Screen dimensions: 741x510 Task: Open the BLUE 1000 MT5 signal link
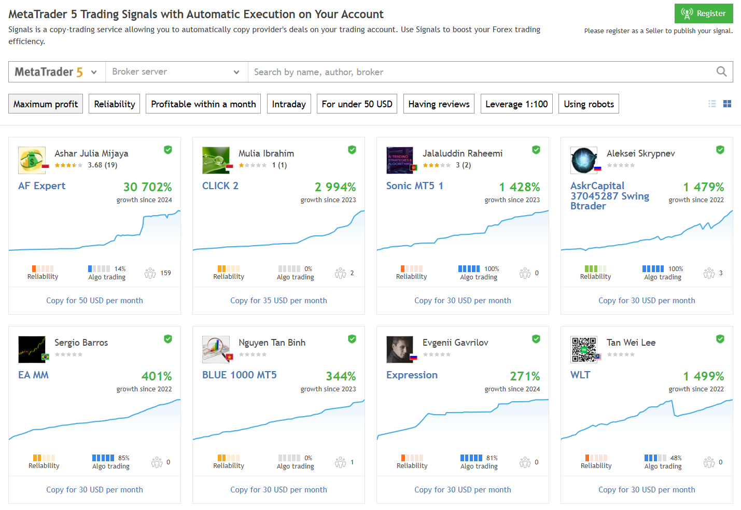coord(239,375)
